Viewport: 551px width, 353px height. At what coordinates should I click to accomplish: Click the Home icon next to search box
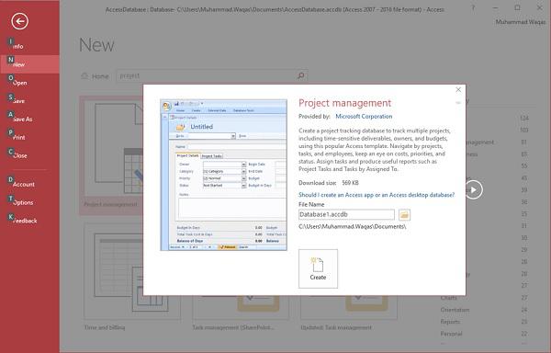pos(84,76)
